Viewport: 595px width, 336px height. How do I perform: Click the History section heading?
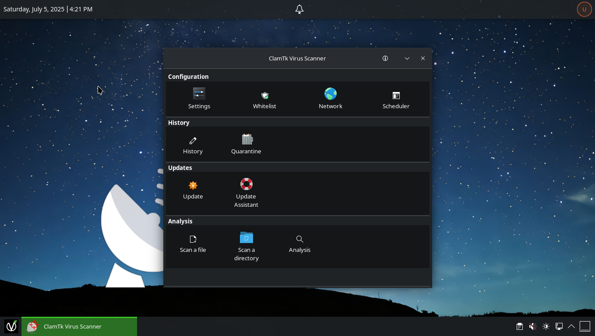click(x=179, y=123)
